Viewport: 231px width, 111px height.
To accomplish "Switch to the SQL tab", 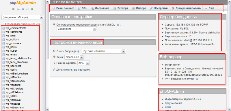I will coord(82,8).
